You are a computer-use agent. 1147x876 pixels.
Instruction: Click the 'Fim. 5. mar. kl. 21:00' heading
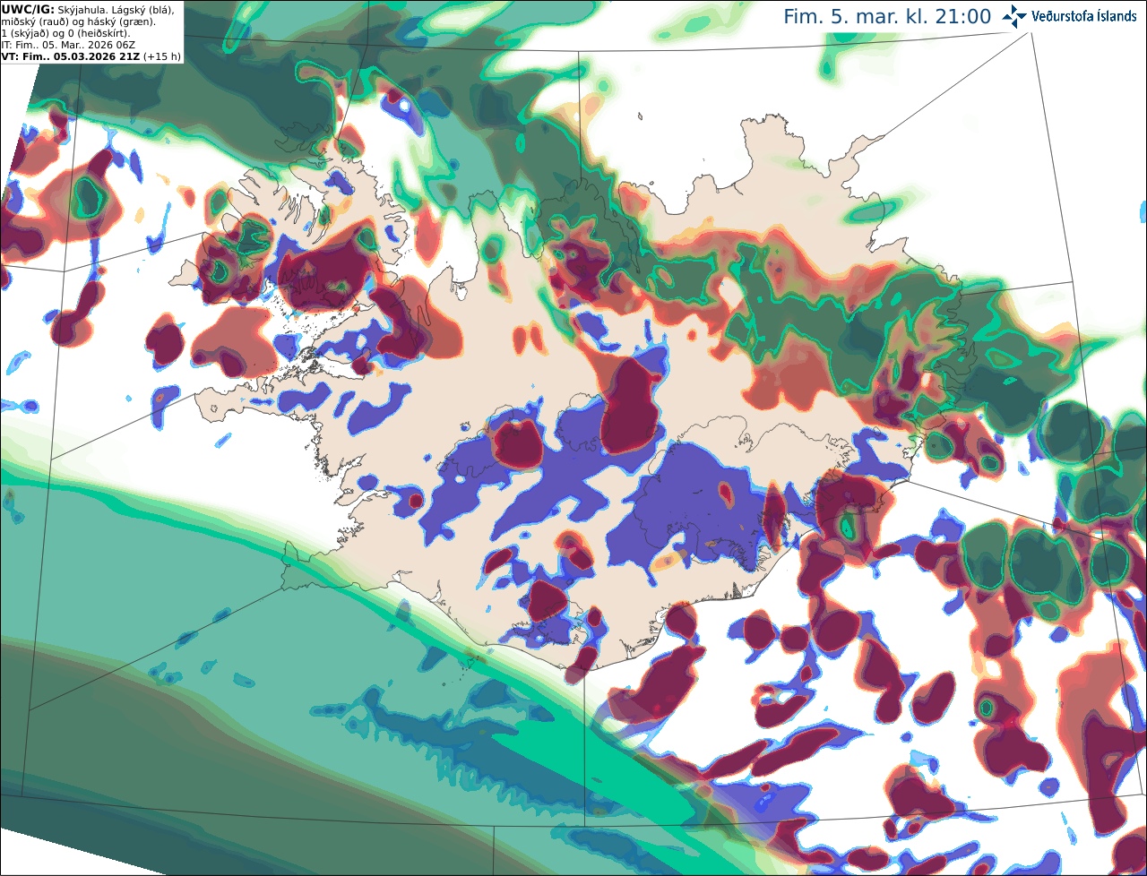point(887,17)
